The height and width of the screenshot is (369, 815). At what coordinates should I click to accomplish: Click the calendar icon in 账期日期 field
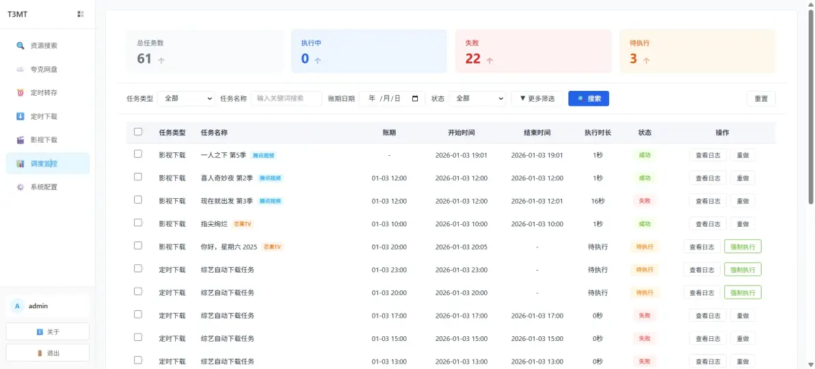tap(415, 98)
